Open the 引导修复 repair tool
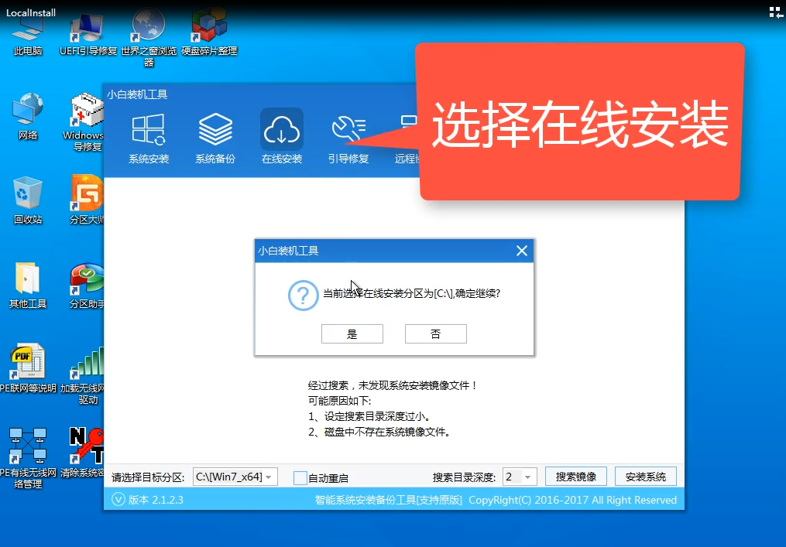Screen dimensions: 786x547 click(348, 135)
